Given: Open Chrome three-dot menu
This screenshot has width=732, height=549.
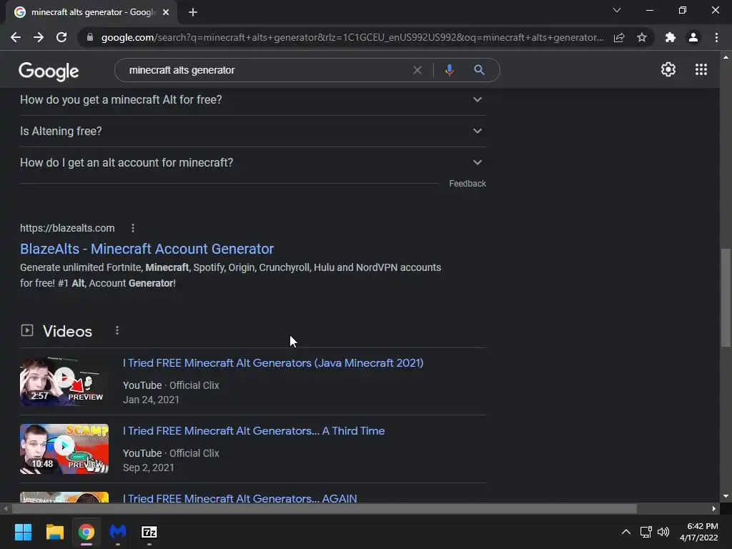Looking at the screenshot, I should 716,37.
